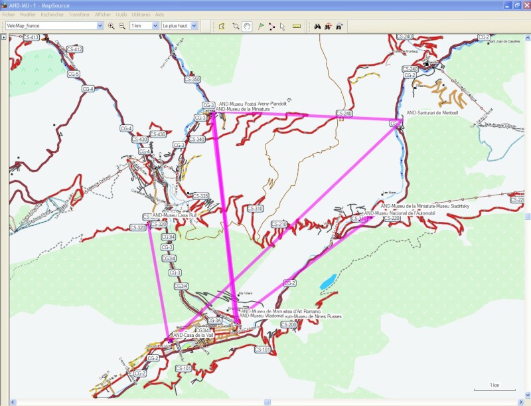Click the horizontal scrollbar thumb
Viewport: 531px width, 406px height.
coord(267,402)
